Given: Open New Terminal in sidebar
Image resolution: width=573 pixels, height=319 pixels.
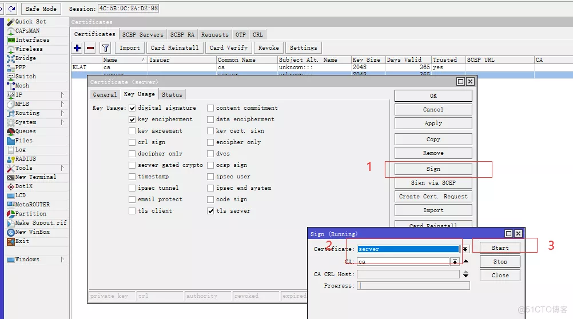Looking at the screenshot, I should (x=35, y=177).
